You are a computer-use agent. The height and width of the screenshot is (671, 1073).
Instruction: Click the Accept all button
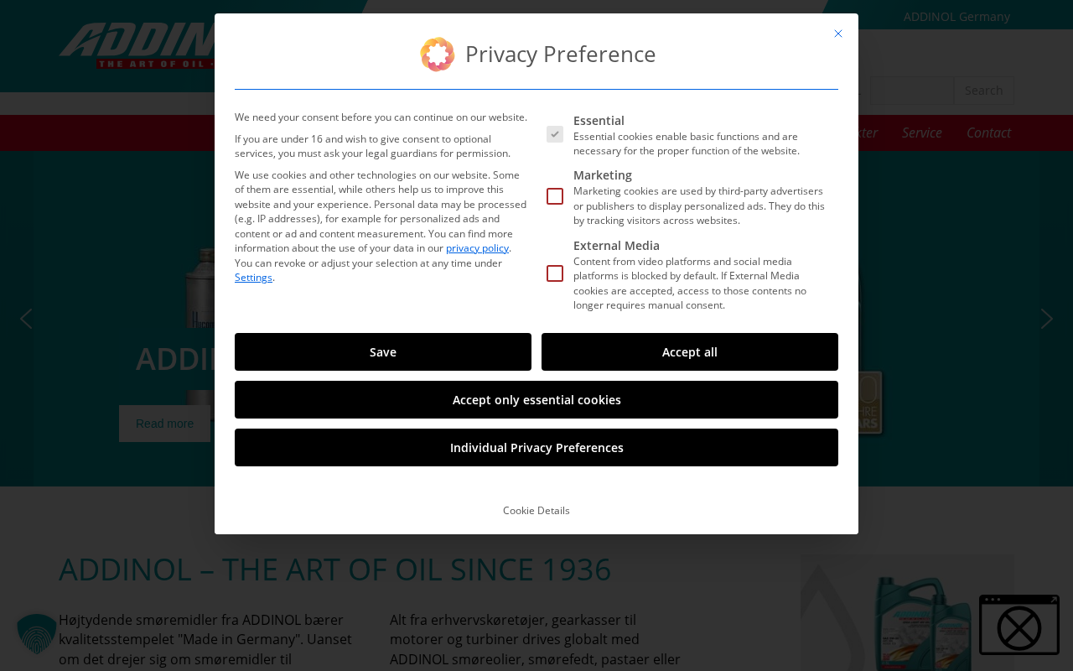[x=690, y=352]
